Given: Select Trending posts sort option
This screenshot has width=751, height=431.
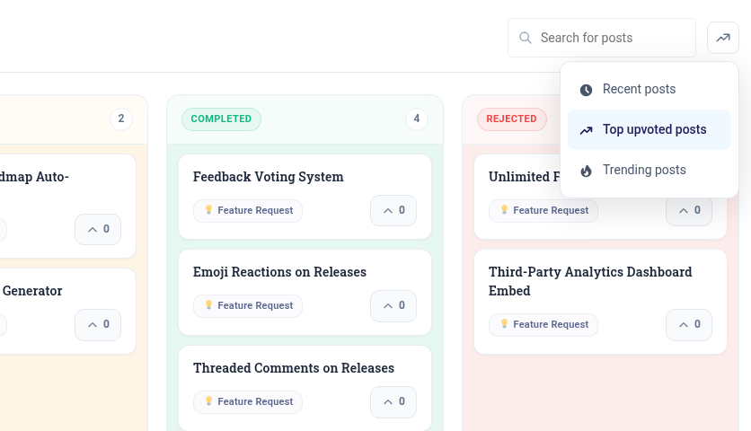Looking at the screenshot, I should click(649, 170).
